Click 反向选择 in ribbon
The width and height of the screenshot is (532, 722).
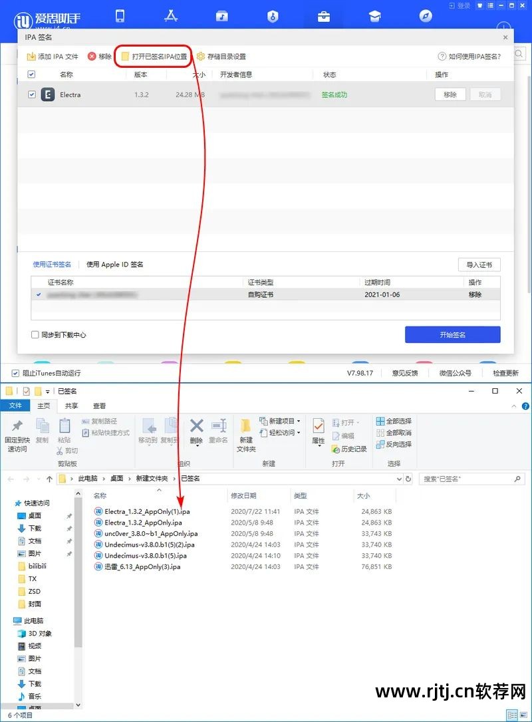pyautogui.click(x=394, y=444)
